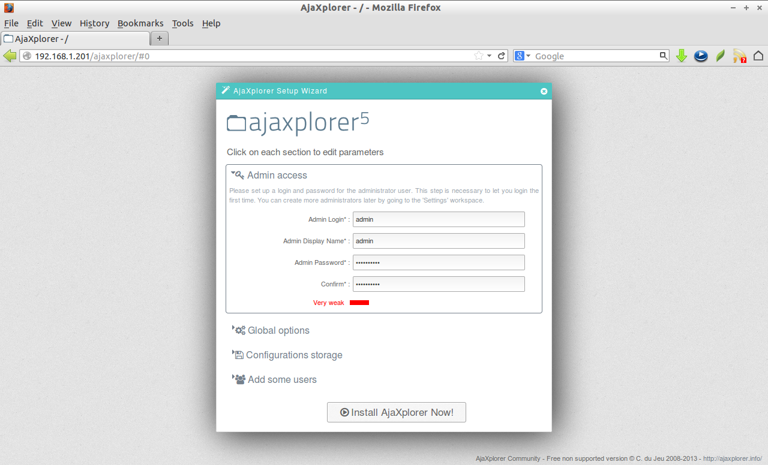This screenshot has height=465, width=768.
Task: Click the green leaf toolbar icon
Action: tap(721, 56)
